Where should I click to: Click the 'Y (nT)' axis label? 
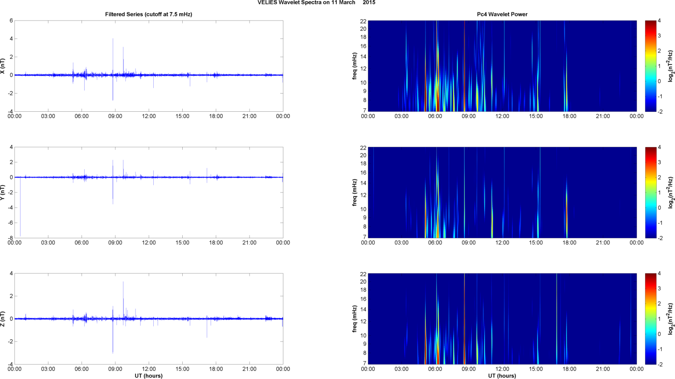point(3,192)
